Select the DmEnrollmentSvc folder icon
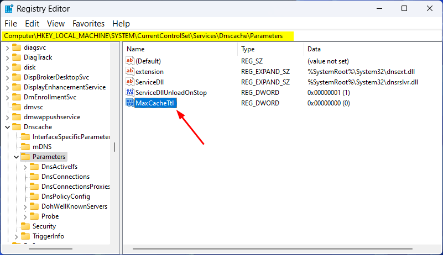Image resolution: width=443 pixels, height=255 pixels. [x=17, y=97]
